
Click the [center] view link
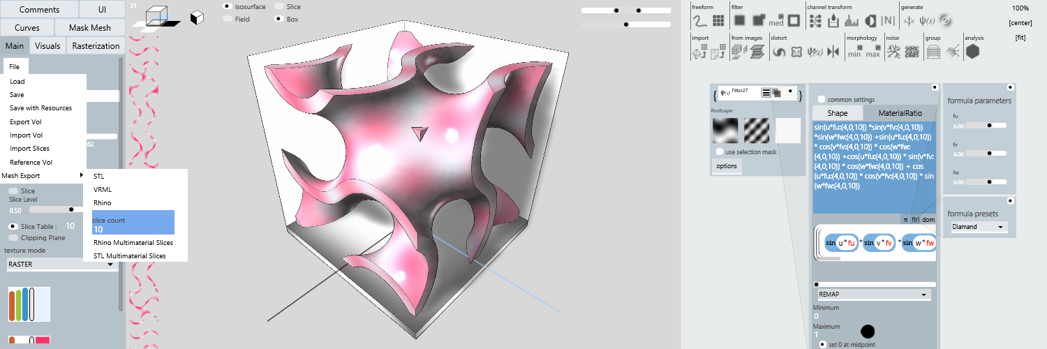coord(1020,23)
